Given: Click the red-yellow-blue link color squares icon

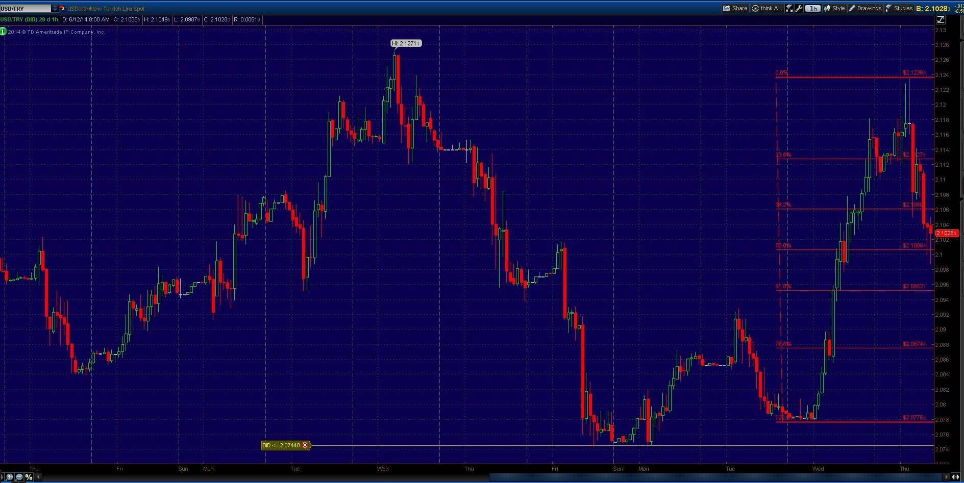Looking at the screenshot, I should pos(63,9).
